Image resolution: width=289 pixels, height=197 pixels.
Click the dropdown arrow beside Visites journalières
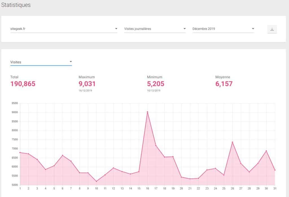tap(185, 28)
